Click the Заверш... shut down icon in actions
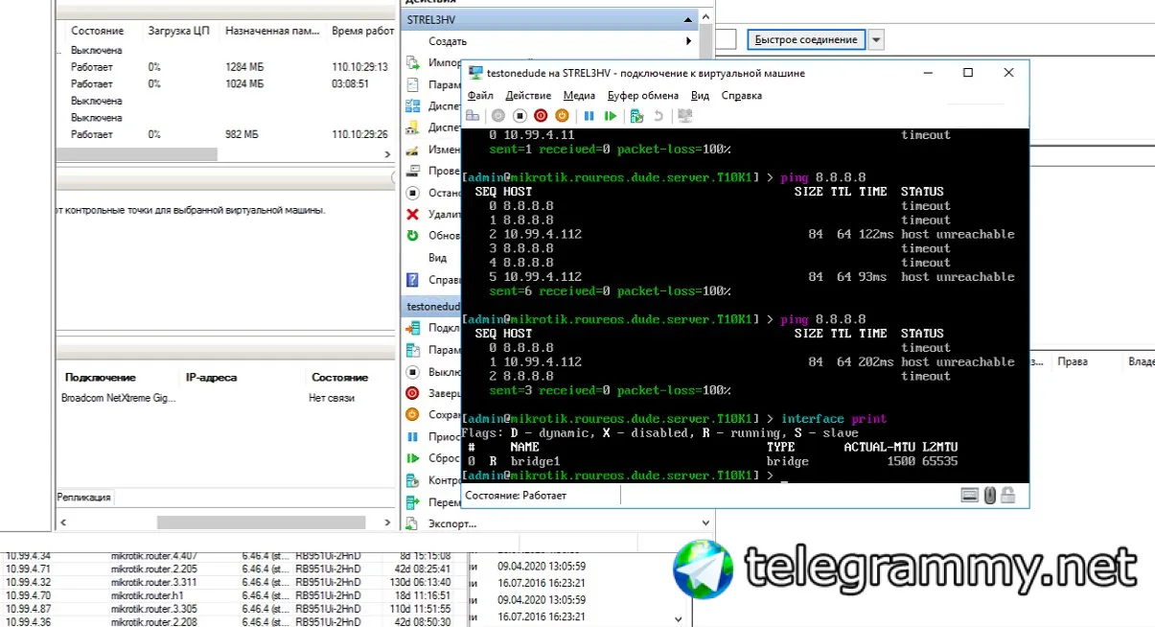 [x=413, y=393]
